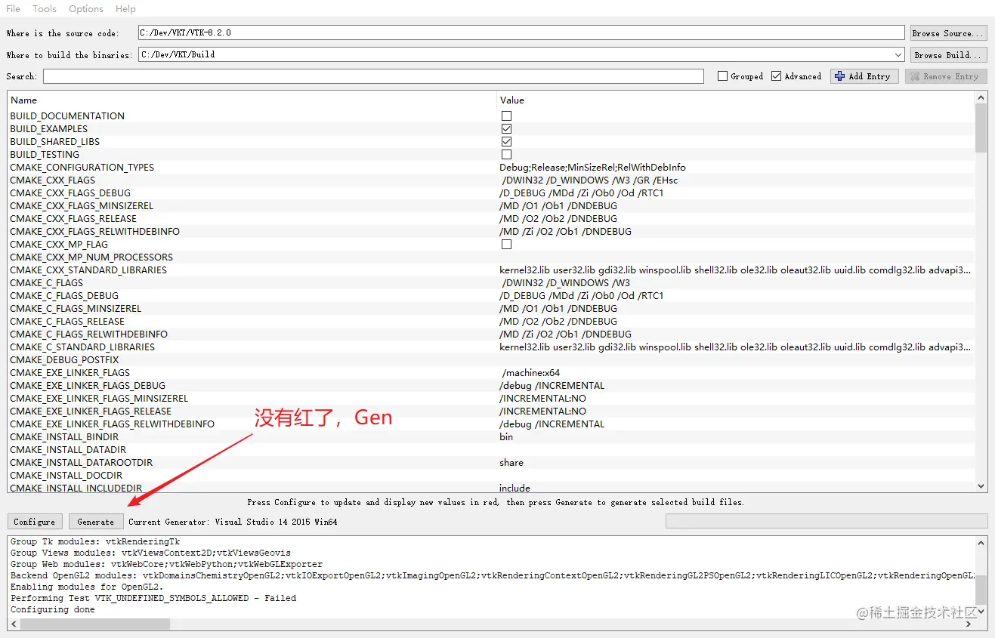Expand the build binaries path dropdown
The image size is (995, 638).
coord(898,55)
